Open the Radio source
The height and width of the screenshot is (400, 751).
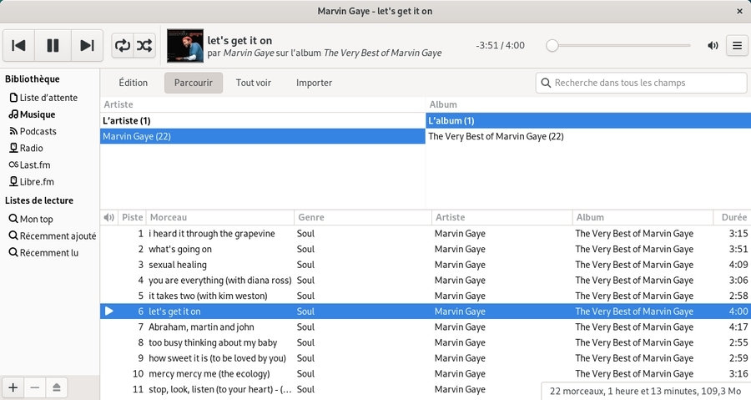coord(31,148)
